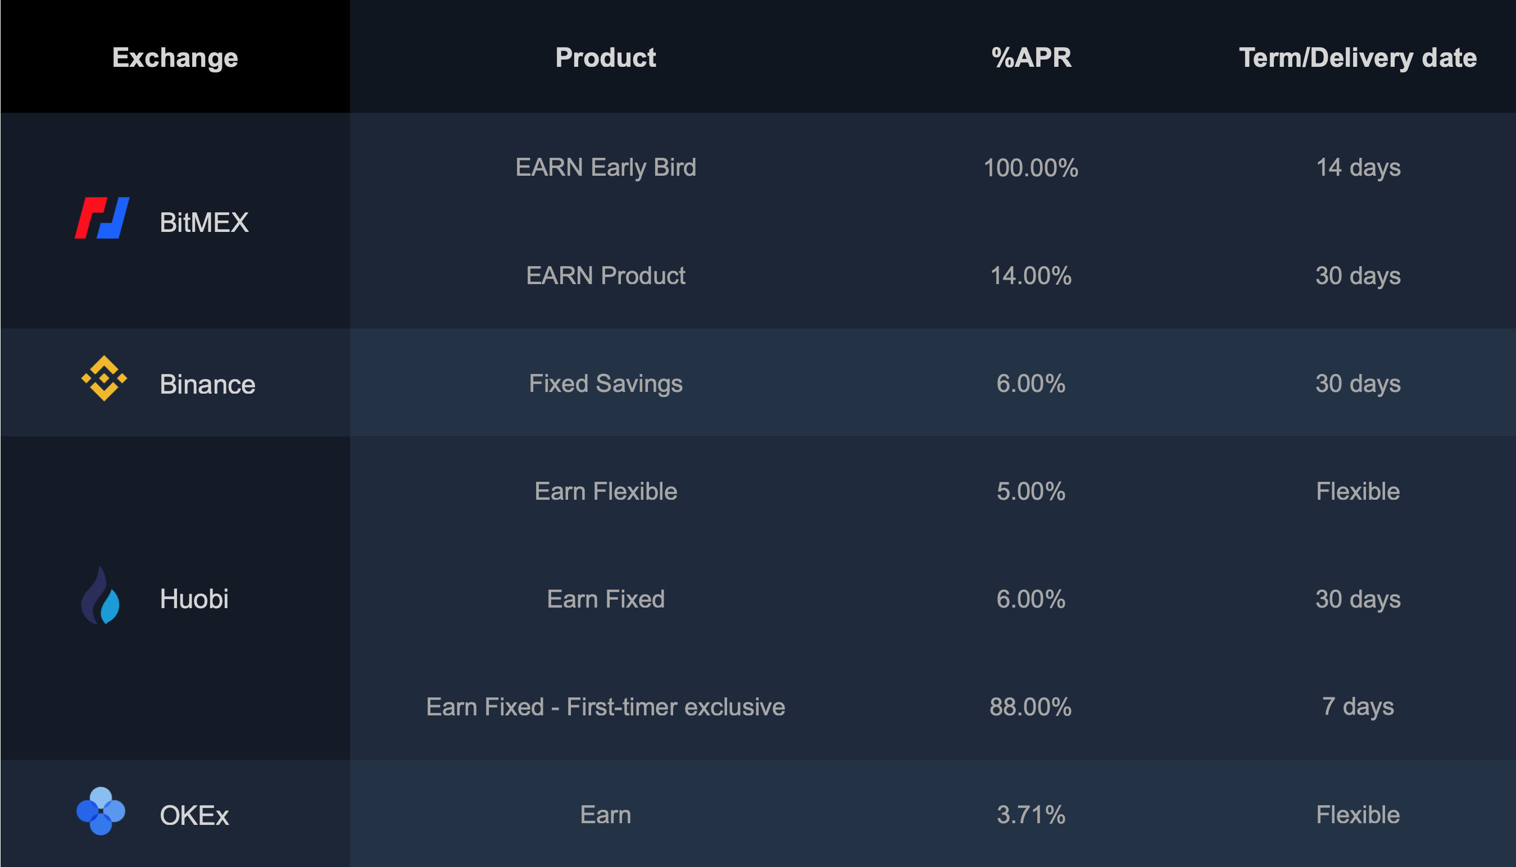
Task: Select the OKEx exchange name
Action: coord(194,815)
